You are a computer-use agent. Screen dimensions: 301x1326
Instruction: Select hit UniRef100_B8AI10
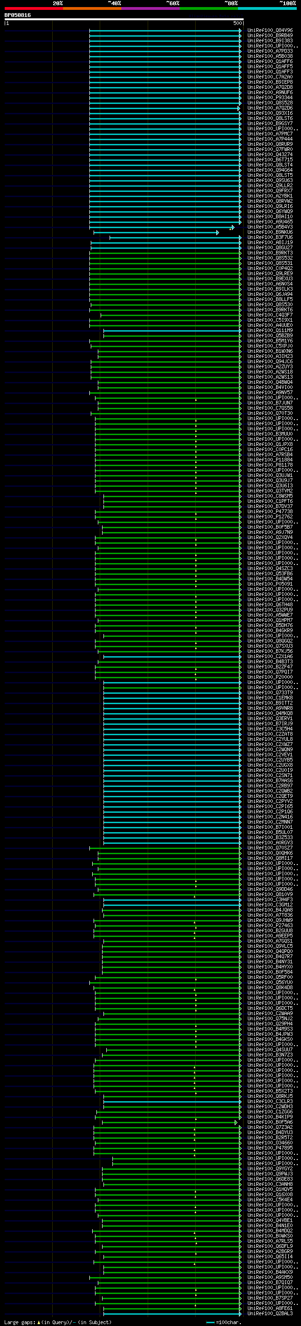coord(270,217)
